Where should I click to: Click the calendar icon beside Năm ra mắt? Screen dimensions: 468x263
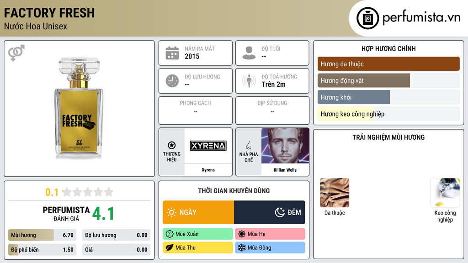(172, 53)
